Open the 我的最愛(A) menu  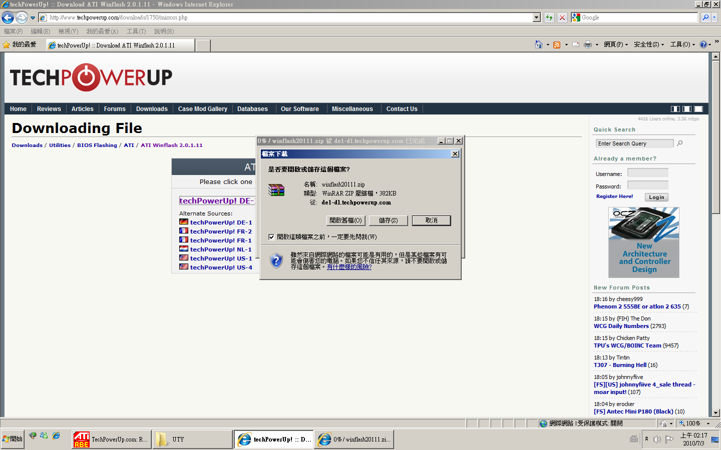102,31
